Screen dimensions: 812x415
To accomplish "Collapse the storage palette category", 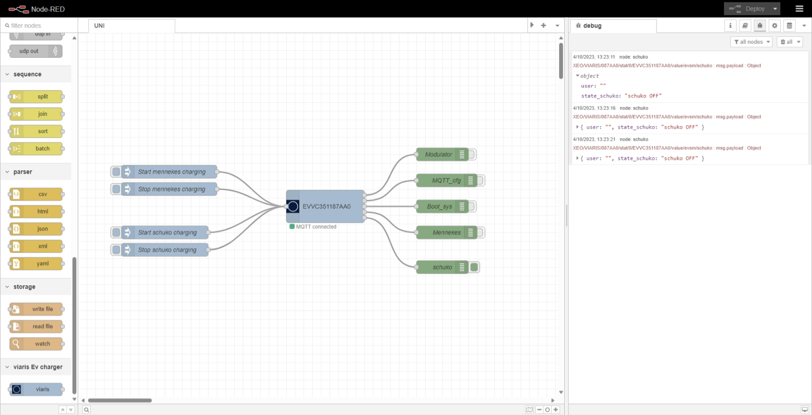I will tap(36, 287).
